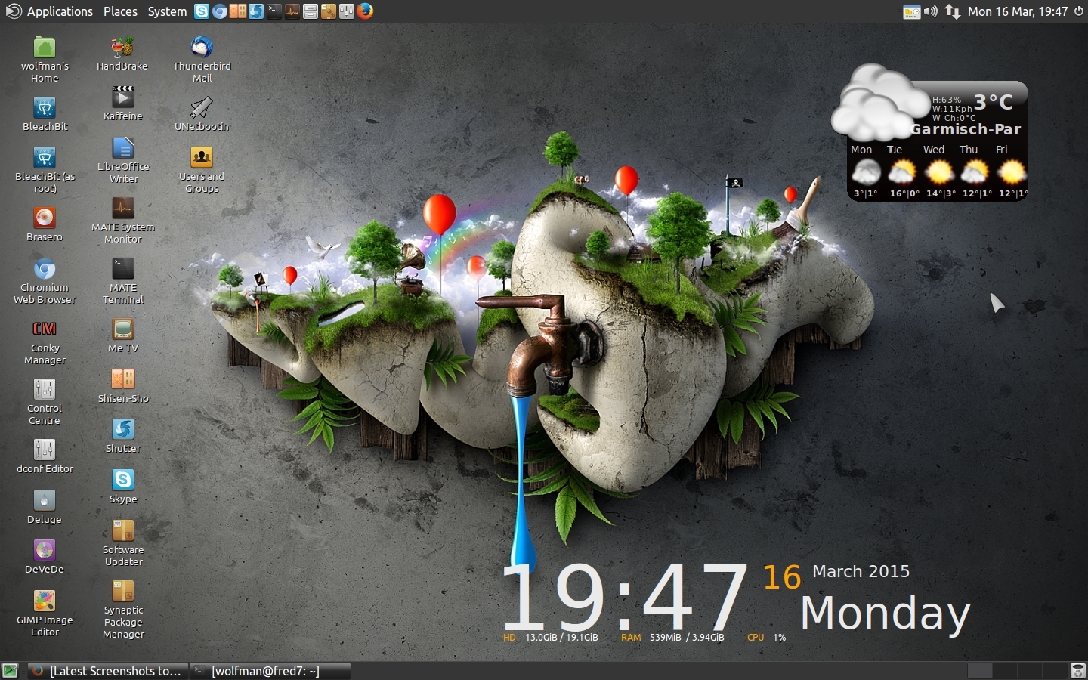
Task: Launch Skype from the top panel
Action: click(x=201, y=11)
